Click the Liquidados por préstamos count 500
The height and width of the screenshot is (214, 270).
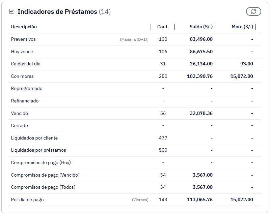click(x=164, y=150)
